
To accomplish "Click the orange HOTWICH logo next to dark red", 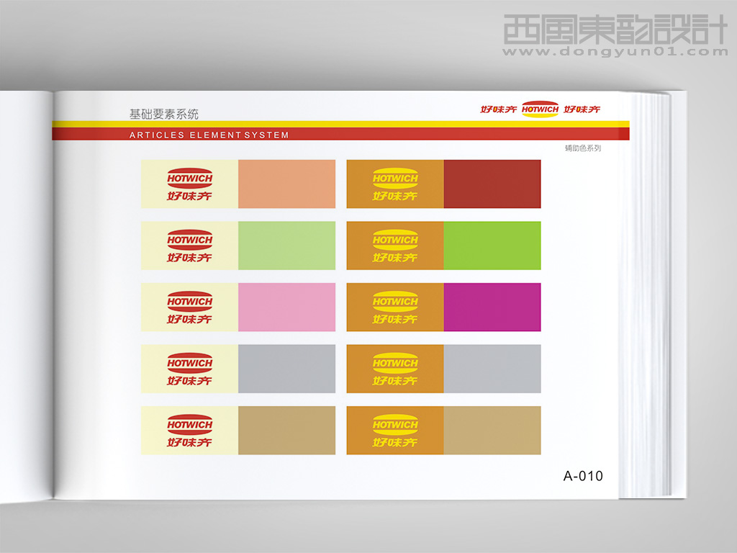I will [394, 182].
